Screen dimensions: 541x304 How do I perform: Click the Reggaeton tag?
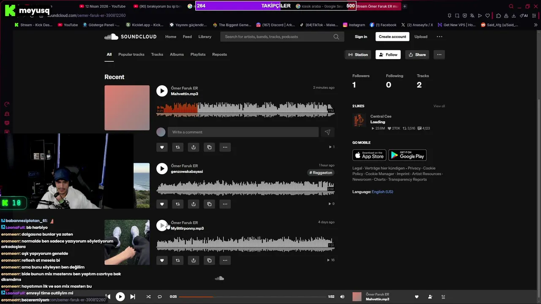(x=321, y=173)
